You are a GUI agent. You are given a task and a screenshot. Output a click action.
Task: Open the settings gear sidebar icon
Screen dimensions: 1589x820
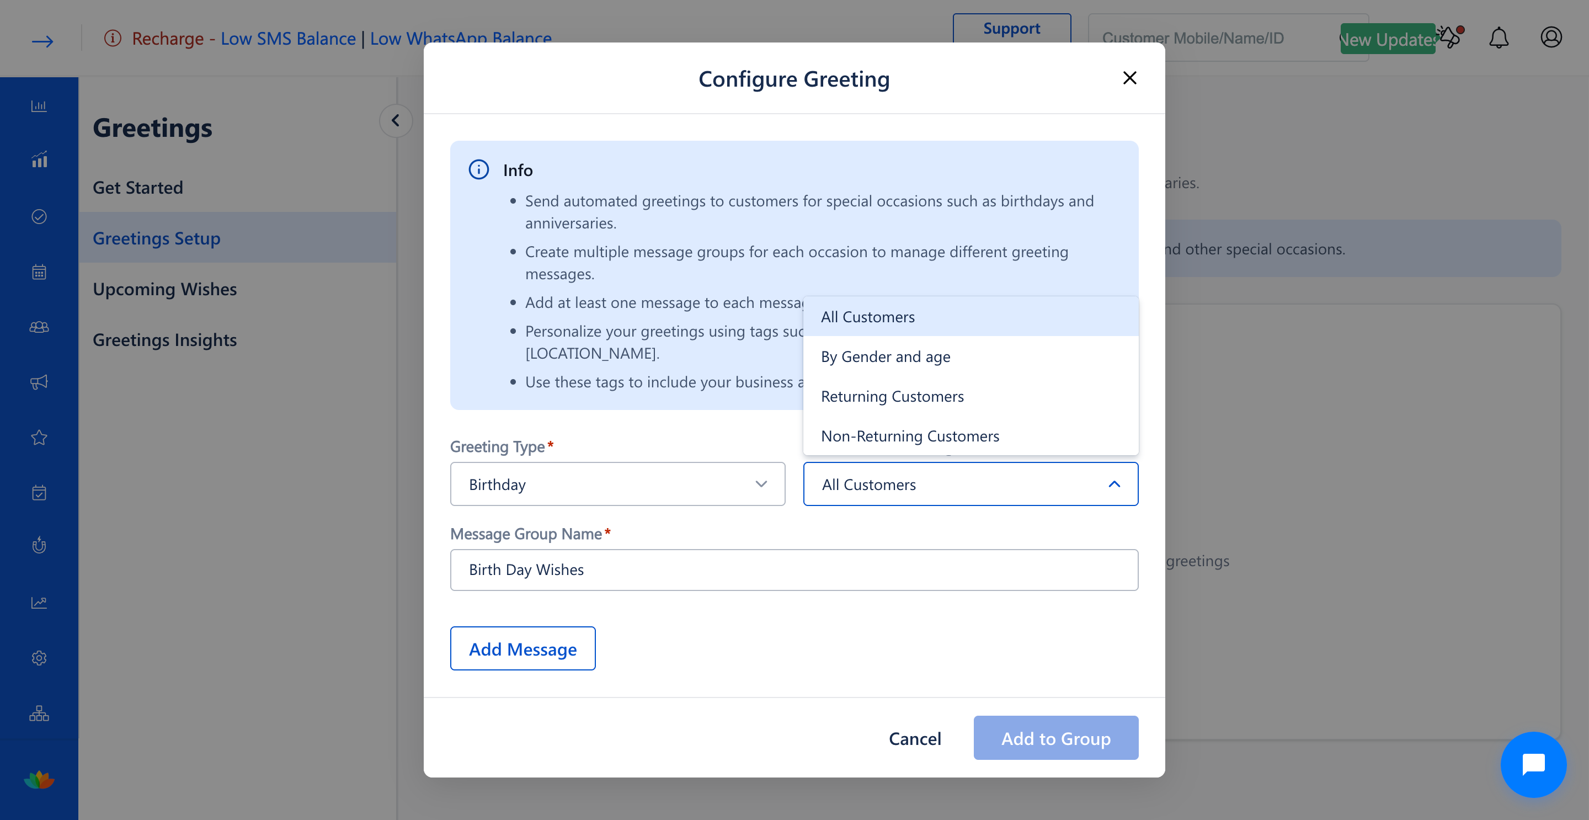[x=39, y=658]
